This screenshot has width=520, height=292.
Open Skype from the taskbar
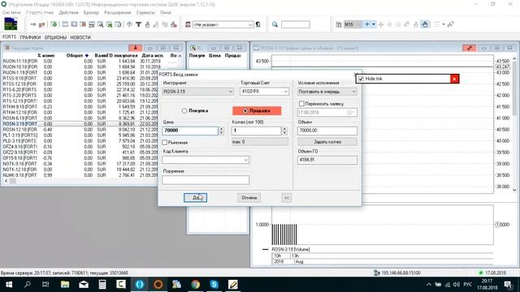214,285
